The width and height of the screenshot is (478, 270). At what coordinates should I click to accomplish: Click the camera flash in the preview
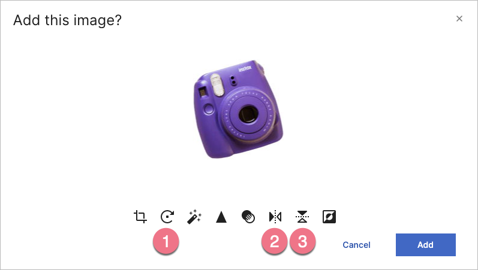(x=217, y=85)
